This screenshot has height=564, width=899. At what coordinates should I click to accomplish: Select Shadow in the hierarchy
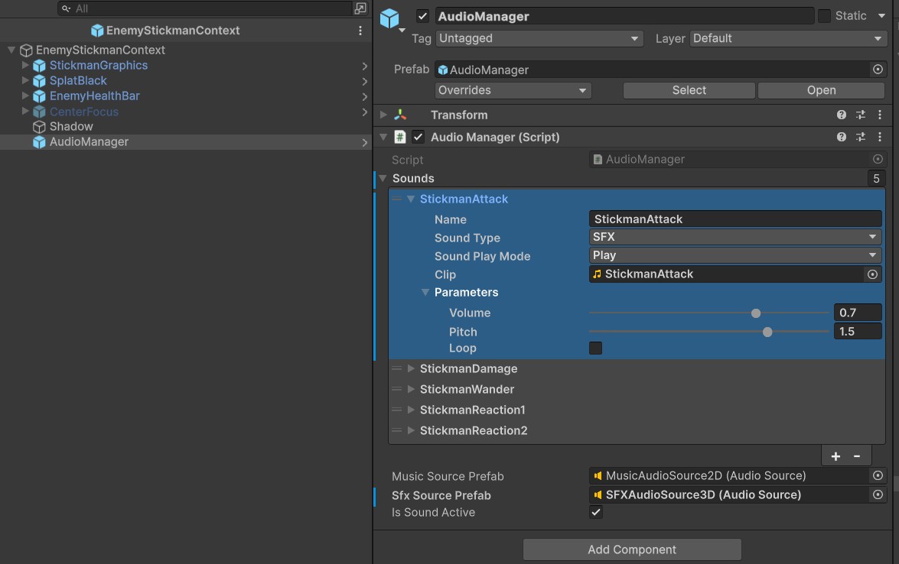71,127
